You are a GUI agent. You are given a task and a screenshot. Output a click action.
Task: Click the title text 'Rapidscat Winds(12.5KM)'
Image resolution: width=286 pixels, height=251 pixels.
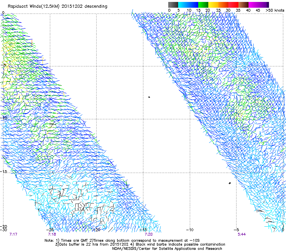pyautogui.click(x=34, y=7)
